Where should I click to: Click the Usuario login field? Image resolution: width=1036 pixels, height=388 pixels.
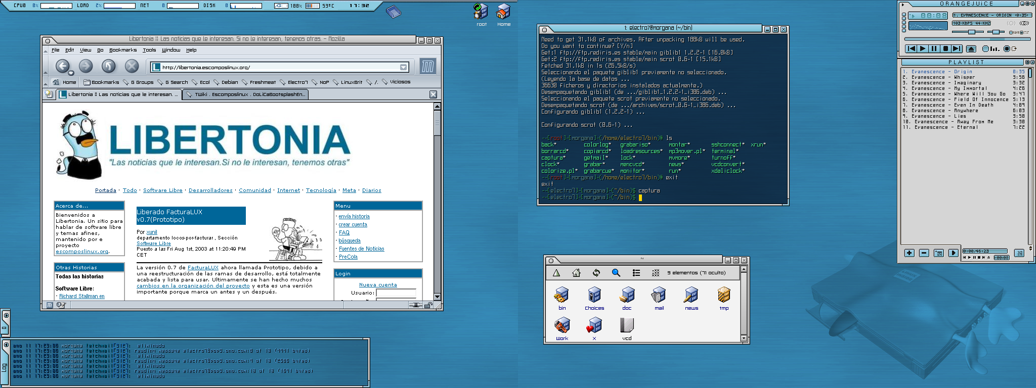click(x=396, y=293)
